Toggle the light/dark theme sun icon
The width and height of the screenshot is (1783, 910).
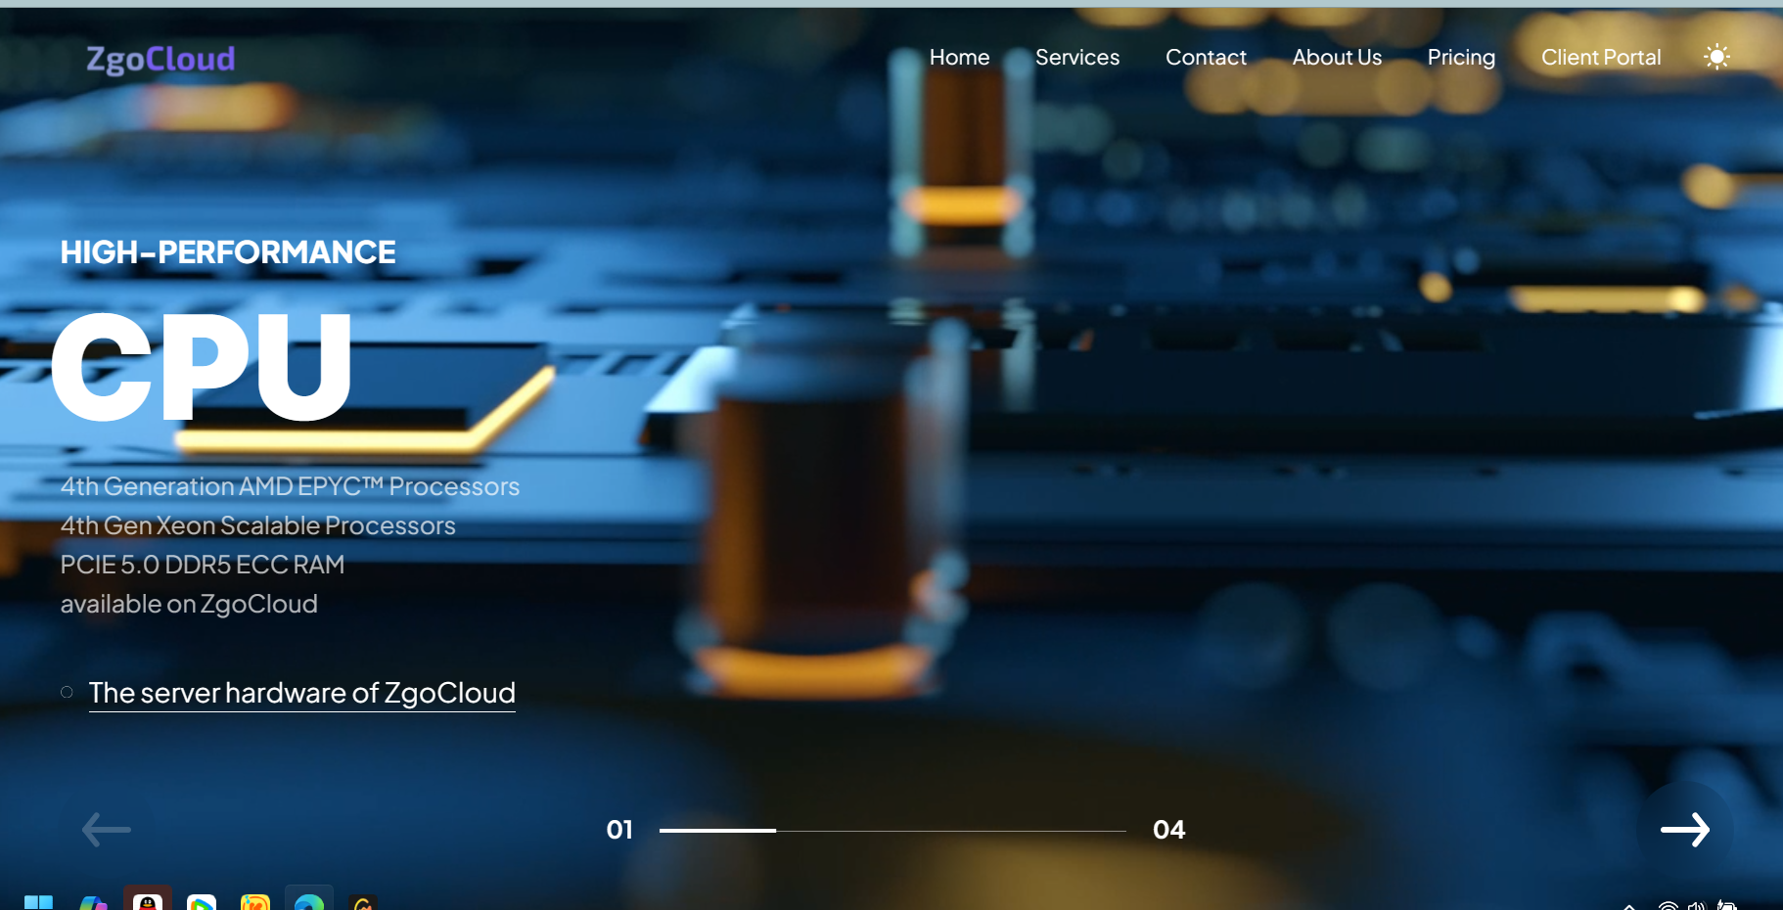point(1716,57)
